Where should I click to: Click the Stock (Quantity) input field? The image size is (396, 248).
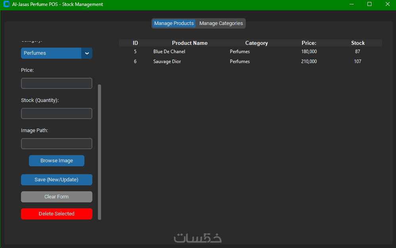point(57,113)
